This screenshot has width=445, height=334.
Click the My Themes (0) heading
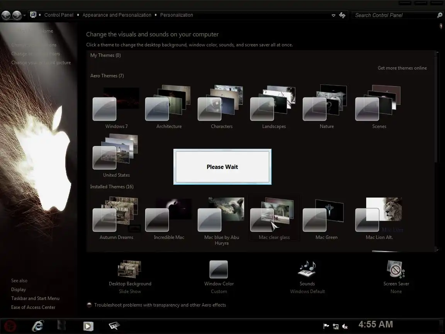105,55
